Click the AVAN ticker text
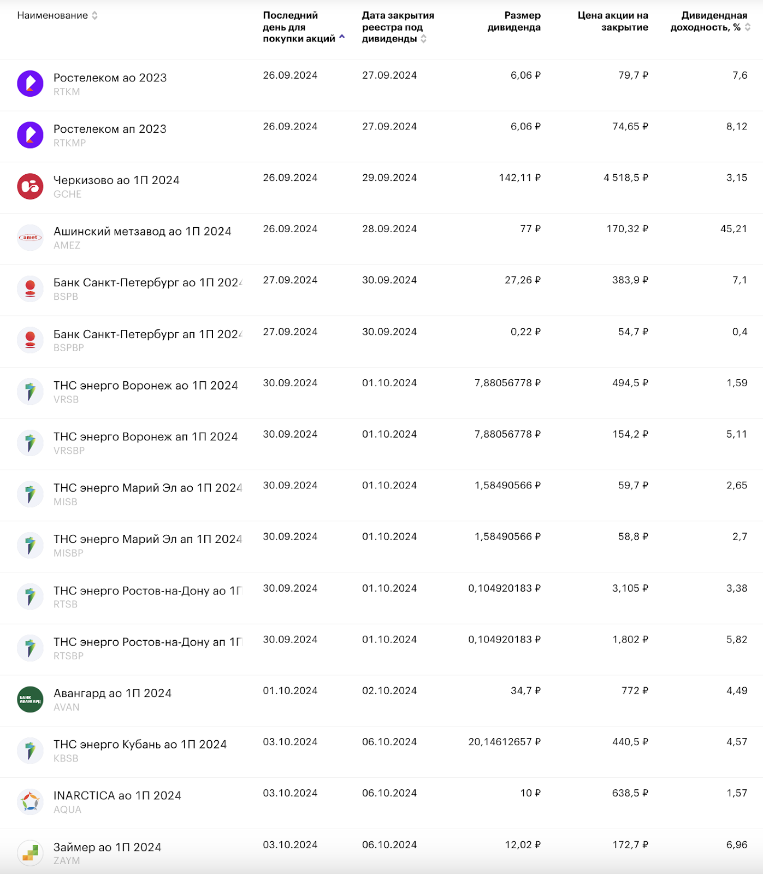 [67, 707]
